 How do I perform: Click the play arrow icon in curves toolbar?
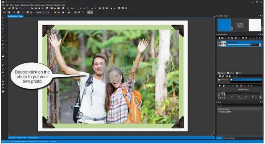pos(220,86)
